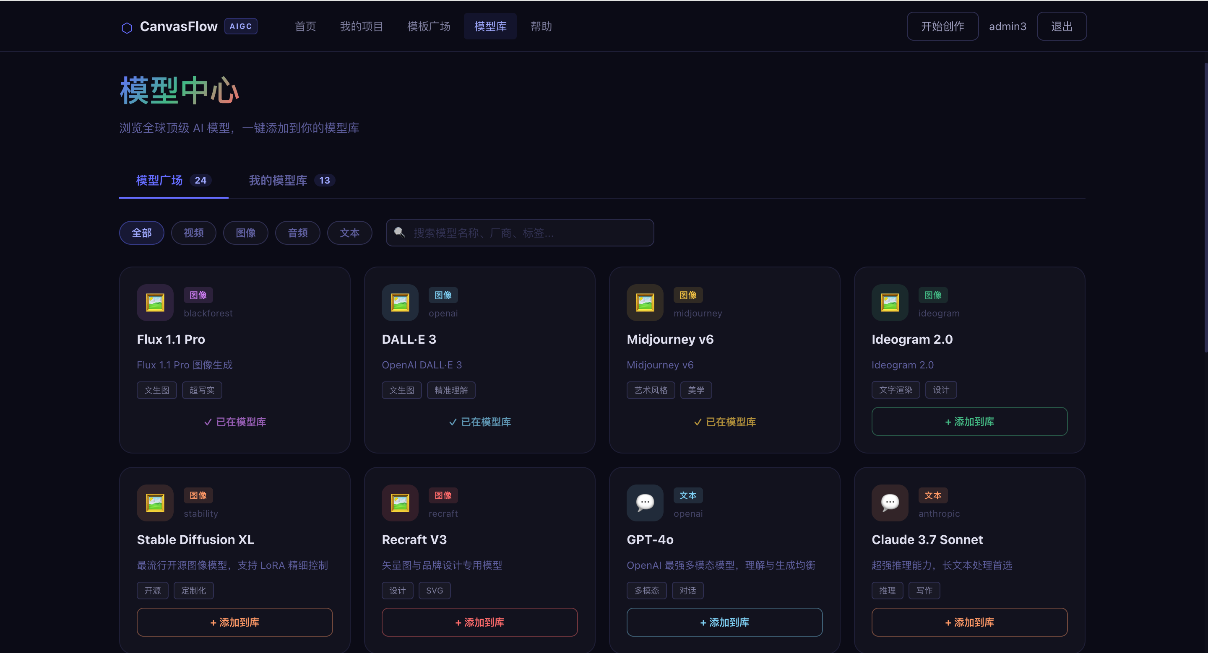This screenshot has height=653, width=1208.
Task: Add Recraft V3 to library
Action: (x=479, y=622)
